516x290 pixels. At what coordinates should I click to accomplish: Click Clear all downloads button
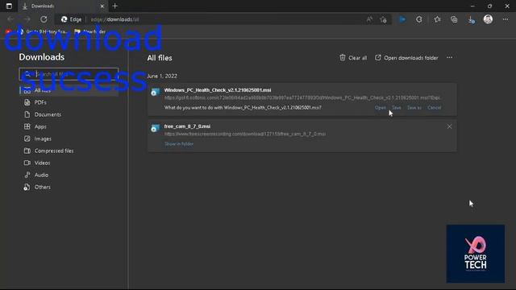coord(353,58)
